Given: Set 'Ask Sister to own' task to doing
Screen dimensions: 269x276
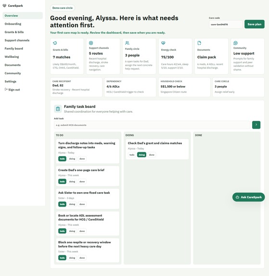Looking at the screenshot, I should (x=72, y=204).
